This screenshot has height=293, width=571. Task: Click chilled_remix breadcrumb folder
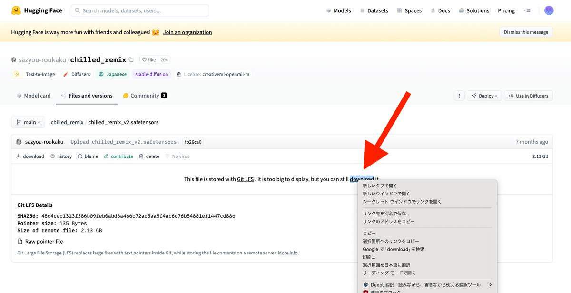coord(66,122)
